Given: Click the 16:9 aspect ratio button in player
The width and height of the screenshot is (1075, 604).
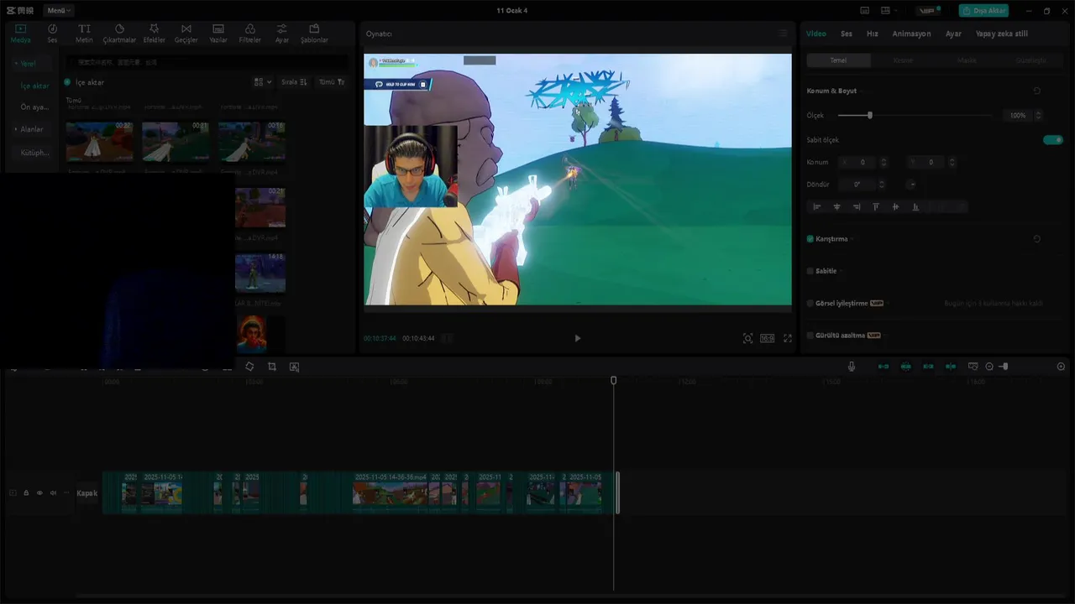Looking at the screenshot, I should click(767, 338).
